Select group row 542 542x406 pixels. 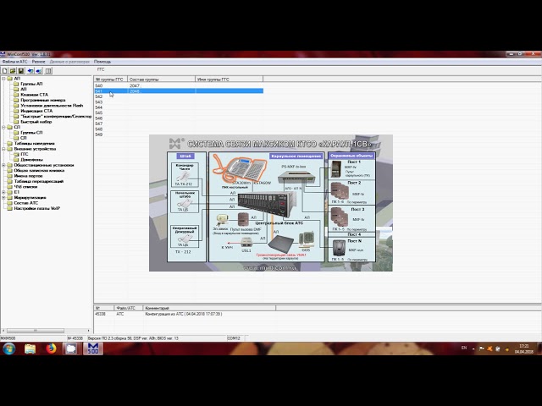tap(179, 96)
